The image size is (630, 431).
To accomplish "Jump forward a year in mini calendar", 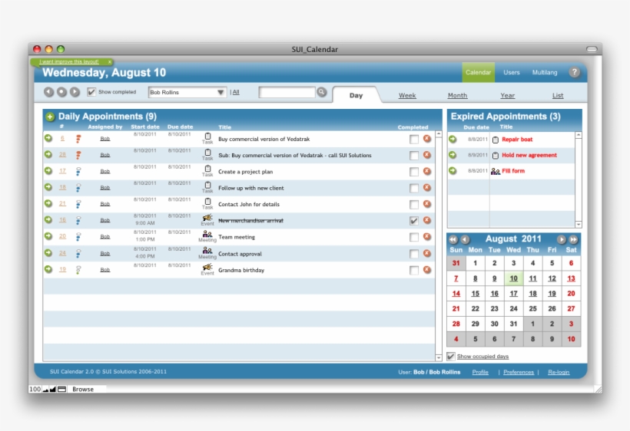I will pyautogui.click(x=573, y=239).
